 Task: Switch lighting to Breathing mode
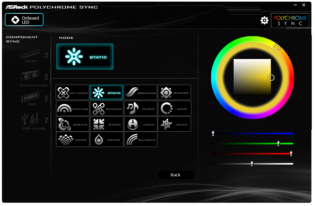(141, 92)
